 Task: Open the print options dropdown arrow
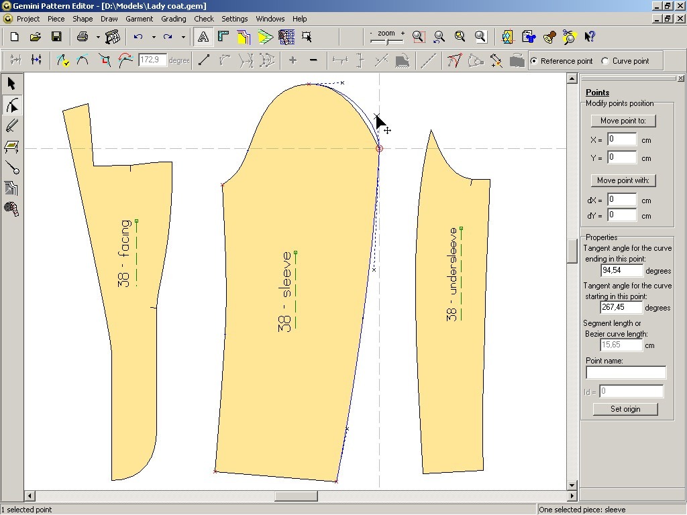click(97, 38)
